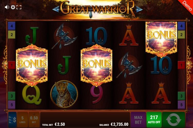Open the paytable dollar icon
Image resolution: width=193 pixels, height=128 pixels.
pos(12,120)
